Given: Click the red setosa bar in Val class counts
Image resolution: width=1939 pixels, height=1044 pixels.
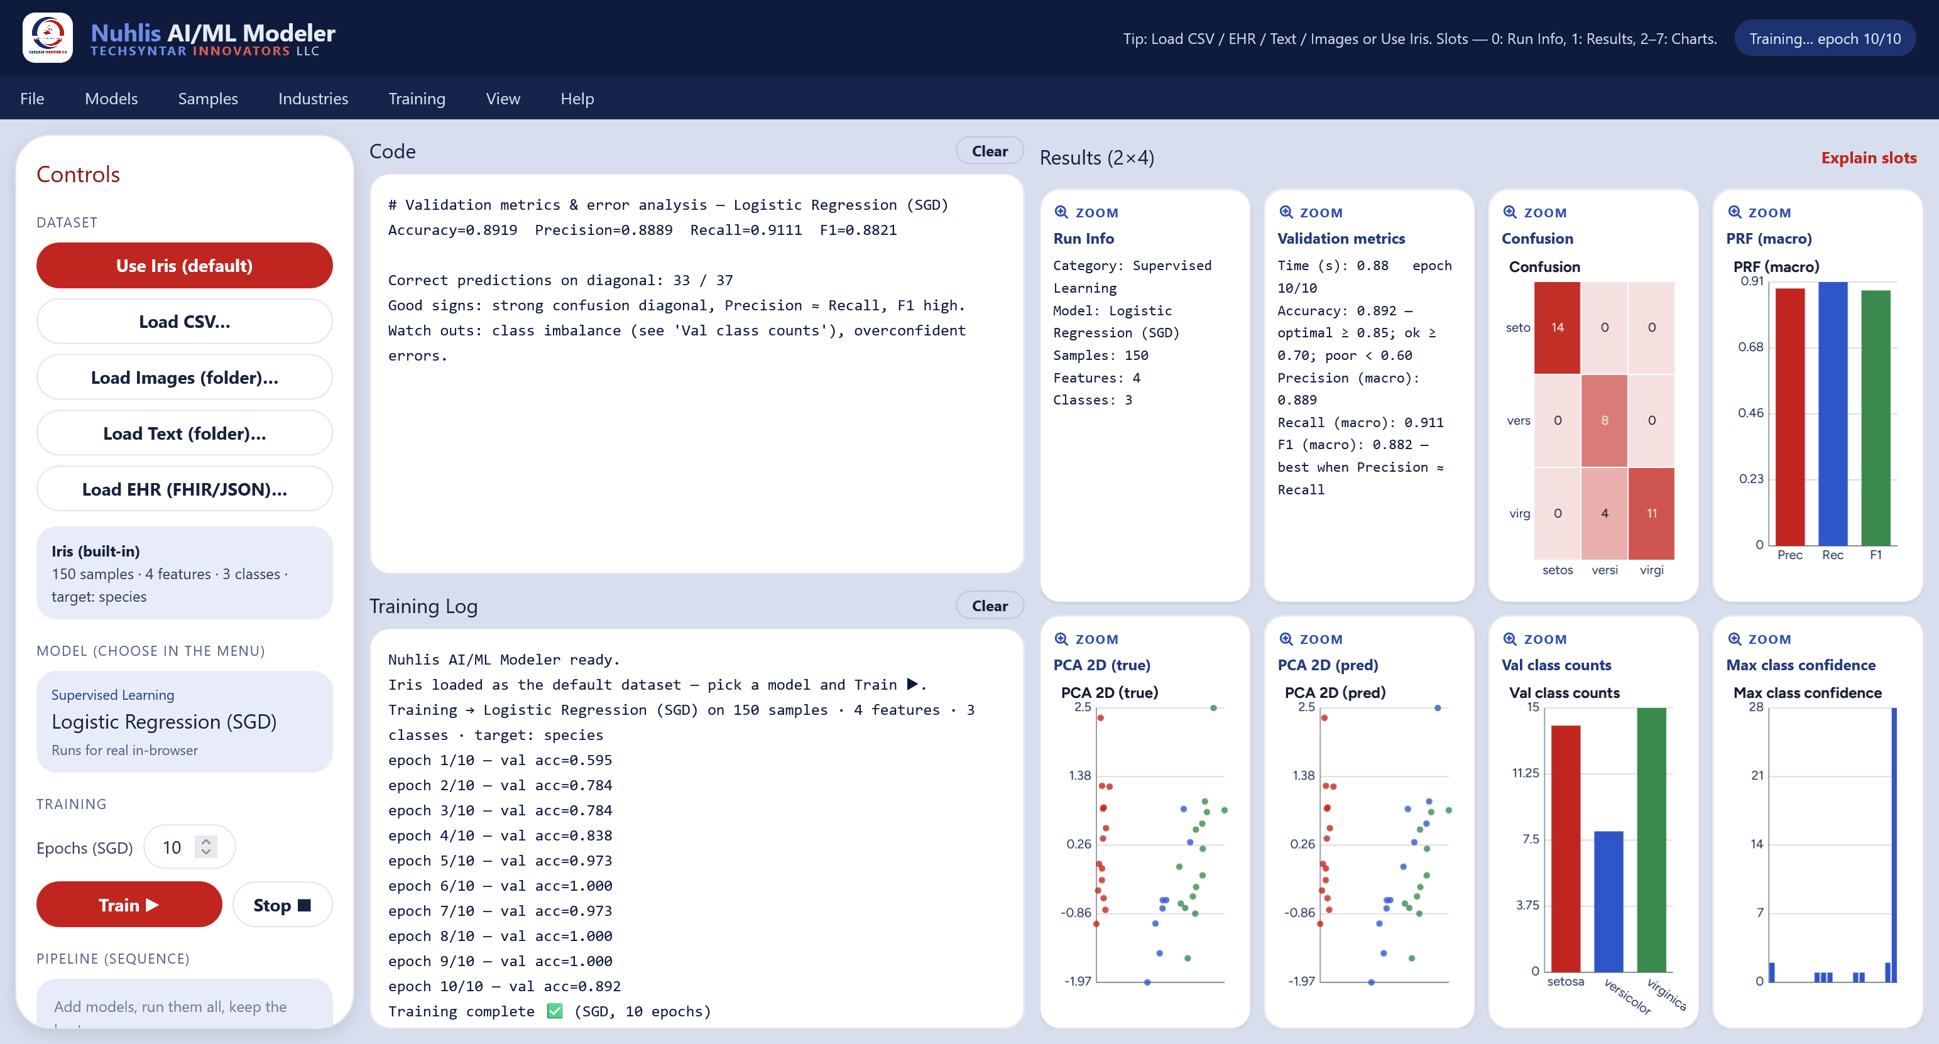Looking at the screenshot, I should point(1565,848).
